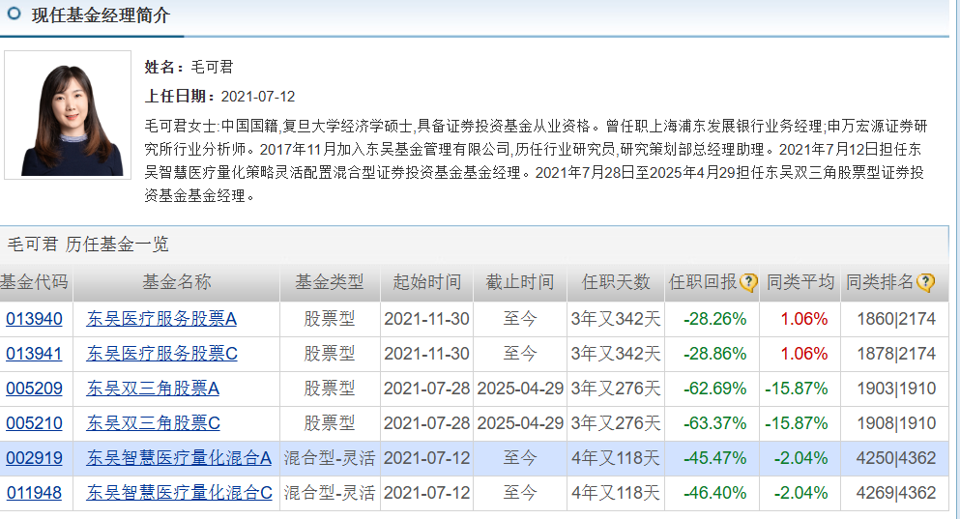The height and width of the screenshot is (519, 960).
Task: Click the help icon next to 任职回报
Action: [748, 283]
